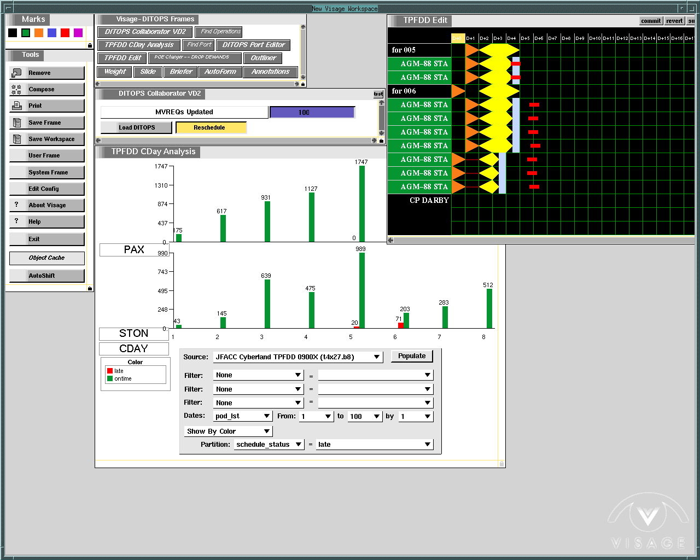Click the Save Workspace file icon
Viewport: 700px width, 560px height.
point(17,139)
